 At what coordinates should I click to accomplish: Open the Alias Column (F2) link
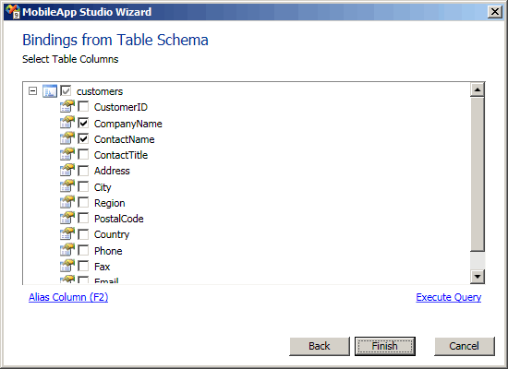point(68,297)
